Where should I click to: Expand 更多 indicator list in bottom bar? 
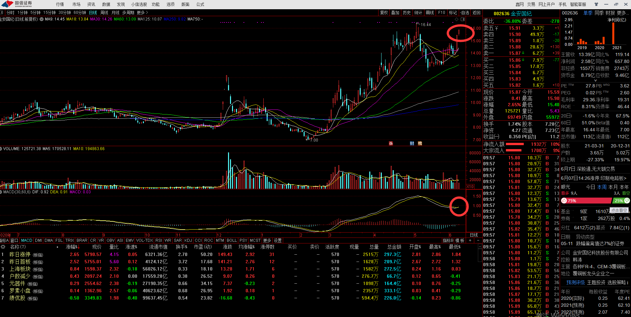(x=267, y=240)
